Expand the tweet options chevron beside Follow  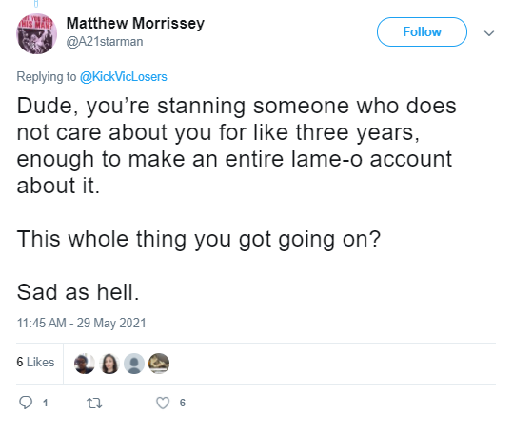point(489,33)
